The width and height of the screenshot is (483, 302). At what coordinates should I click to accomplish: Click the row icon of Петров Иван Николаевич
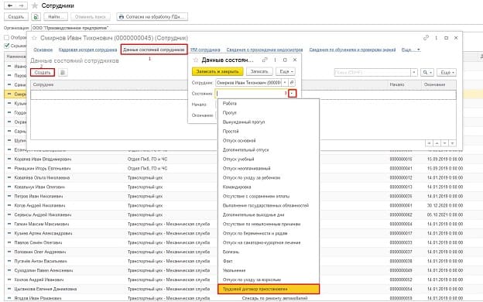pos(9,196)
